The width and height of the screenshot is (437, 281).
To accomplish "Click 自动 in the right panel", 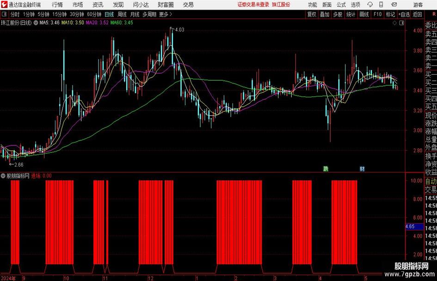I will click(431, 181).
